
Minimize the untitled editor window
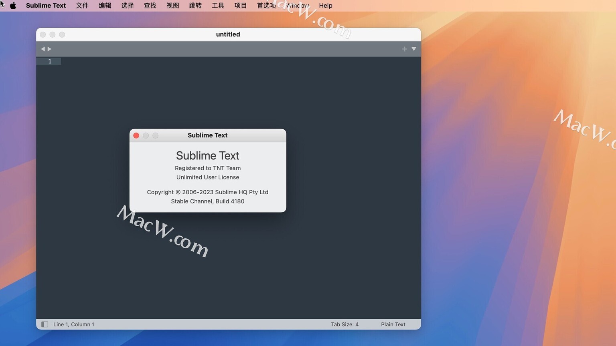[53, 34]
